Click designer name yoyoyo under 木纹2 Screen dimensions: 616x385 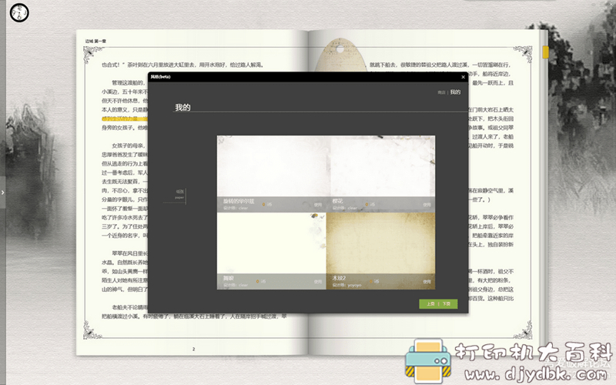point(354,285)
